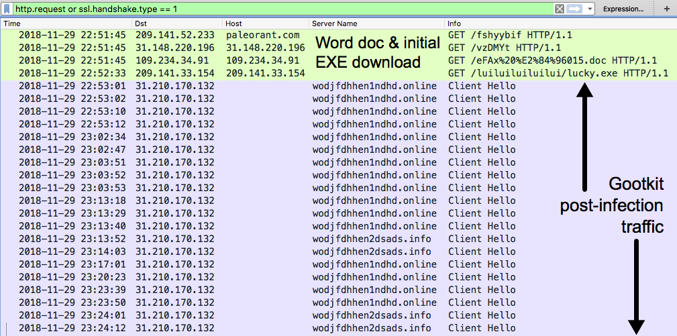Image resolution: width=677 pixels, height=336 pixels.
Task: Select the packet at 22:53:10
Action: [338, 112]
